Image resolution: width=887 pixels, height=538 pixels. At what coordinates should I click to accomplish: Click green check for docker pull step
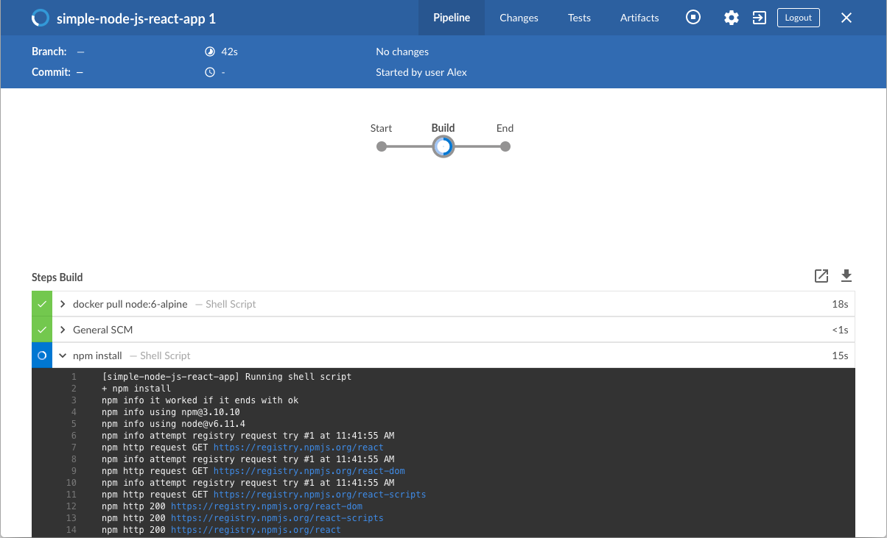click(42, 304)
